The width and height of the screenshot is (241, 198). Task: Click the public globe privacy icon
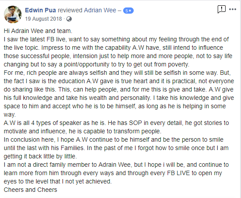point(69,19)
